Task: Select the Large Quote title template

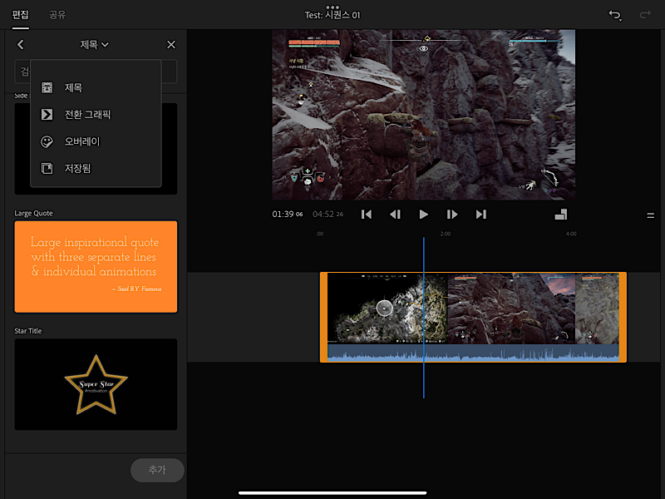Action: click(x=96, y=266)
